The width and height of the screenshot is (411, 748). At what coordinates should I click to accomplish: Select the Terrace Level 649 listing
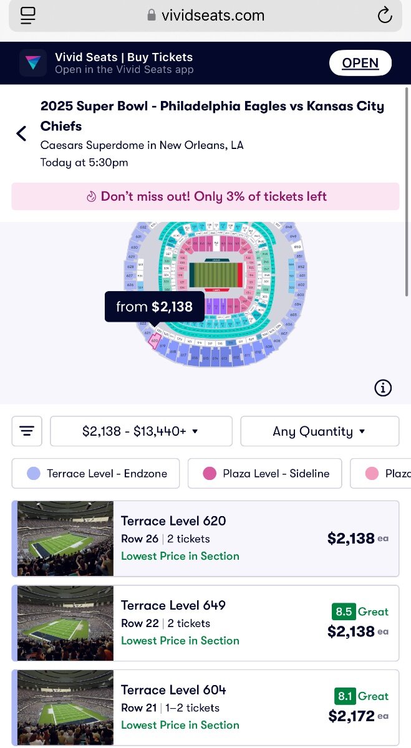click(249, 623)
